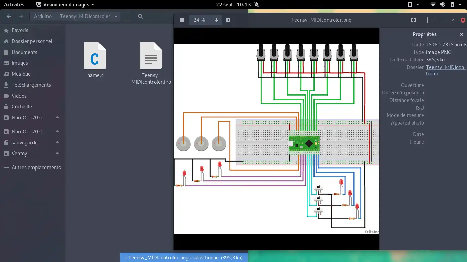Click the search icon in file manager

140,16
